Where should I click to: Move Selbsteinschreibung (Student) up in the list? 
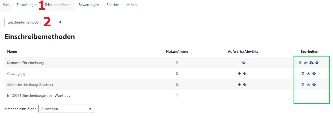239,85
